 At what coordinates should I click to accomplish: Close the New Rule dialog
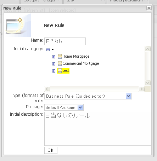click(x=149, y=8)
